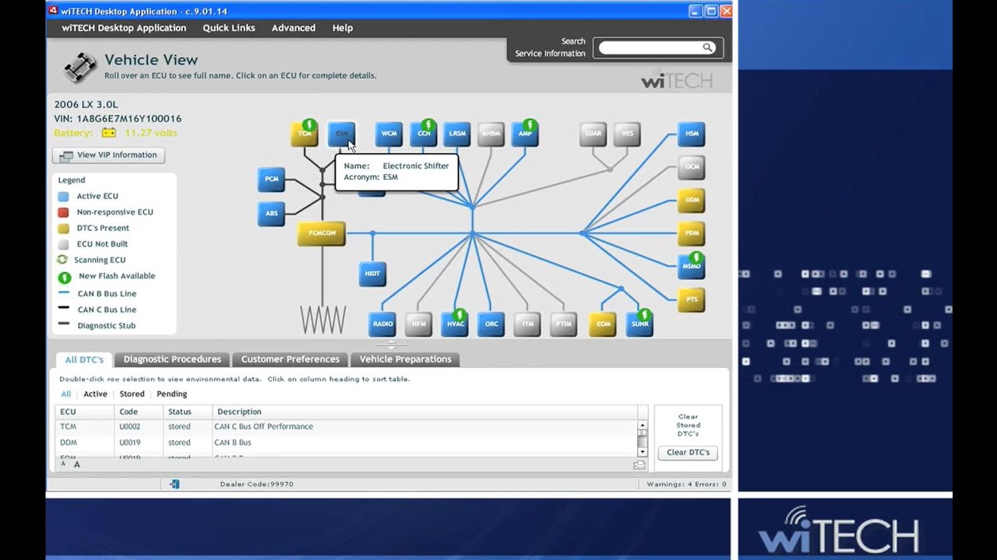Click the Warnings: 4 Errors: 0 status
Screen dimensions: 997x560
(x=686, y=485)
